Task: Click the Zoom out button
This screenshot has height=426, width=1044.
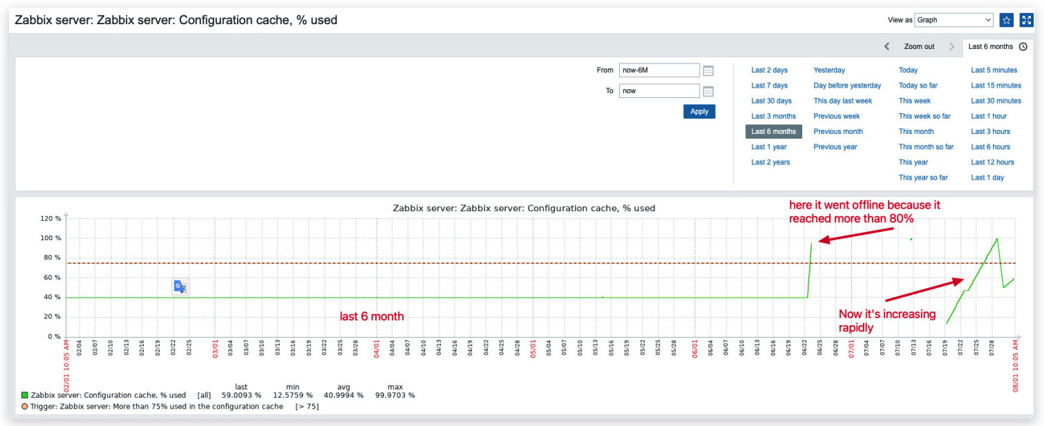Action: coord(919,47)
